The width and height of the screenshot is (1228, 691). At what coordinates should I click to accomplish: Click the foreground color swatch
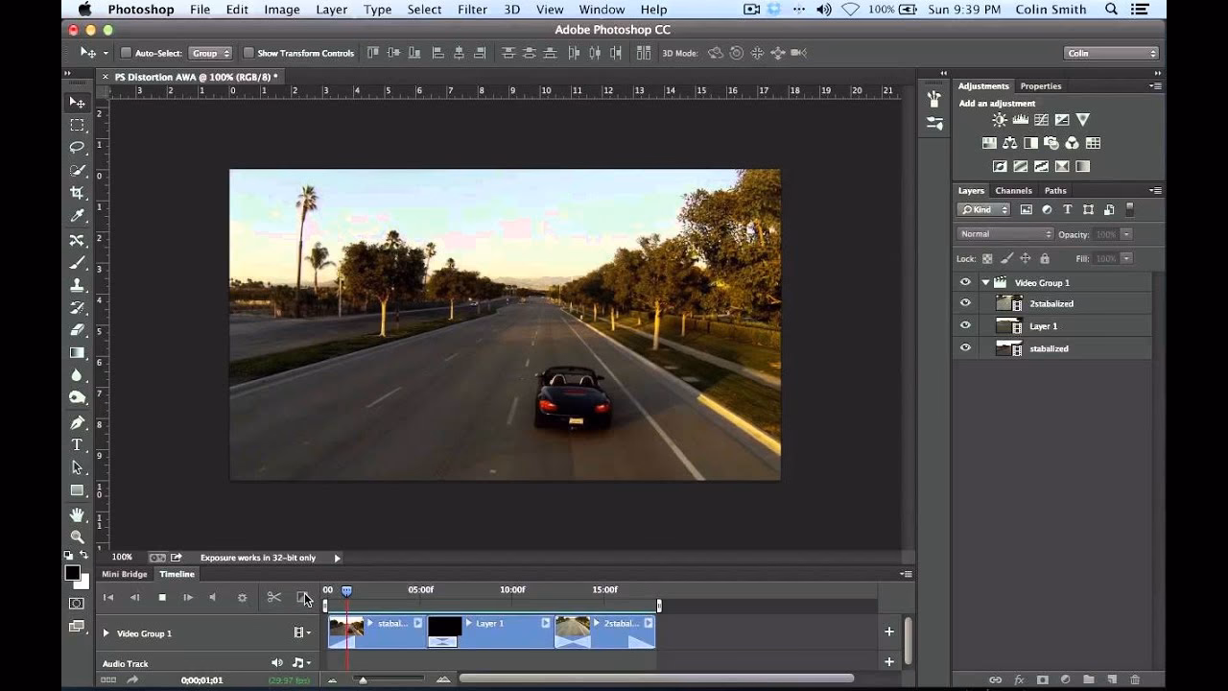point(72,572)
